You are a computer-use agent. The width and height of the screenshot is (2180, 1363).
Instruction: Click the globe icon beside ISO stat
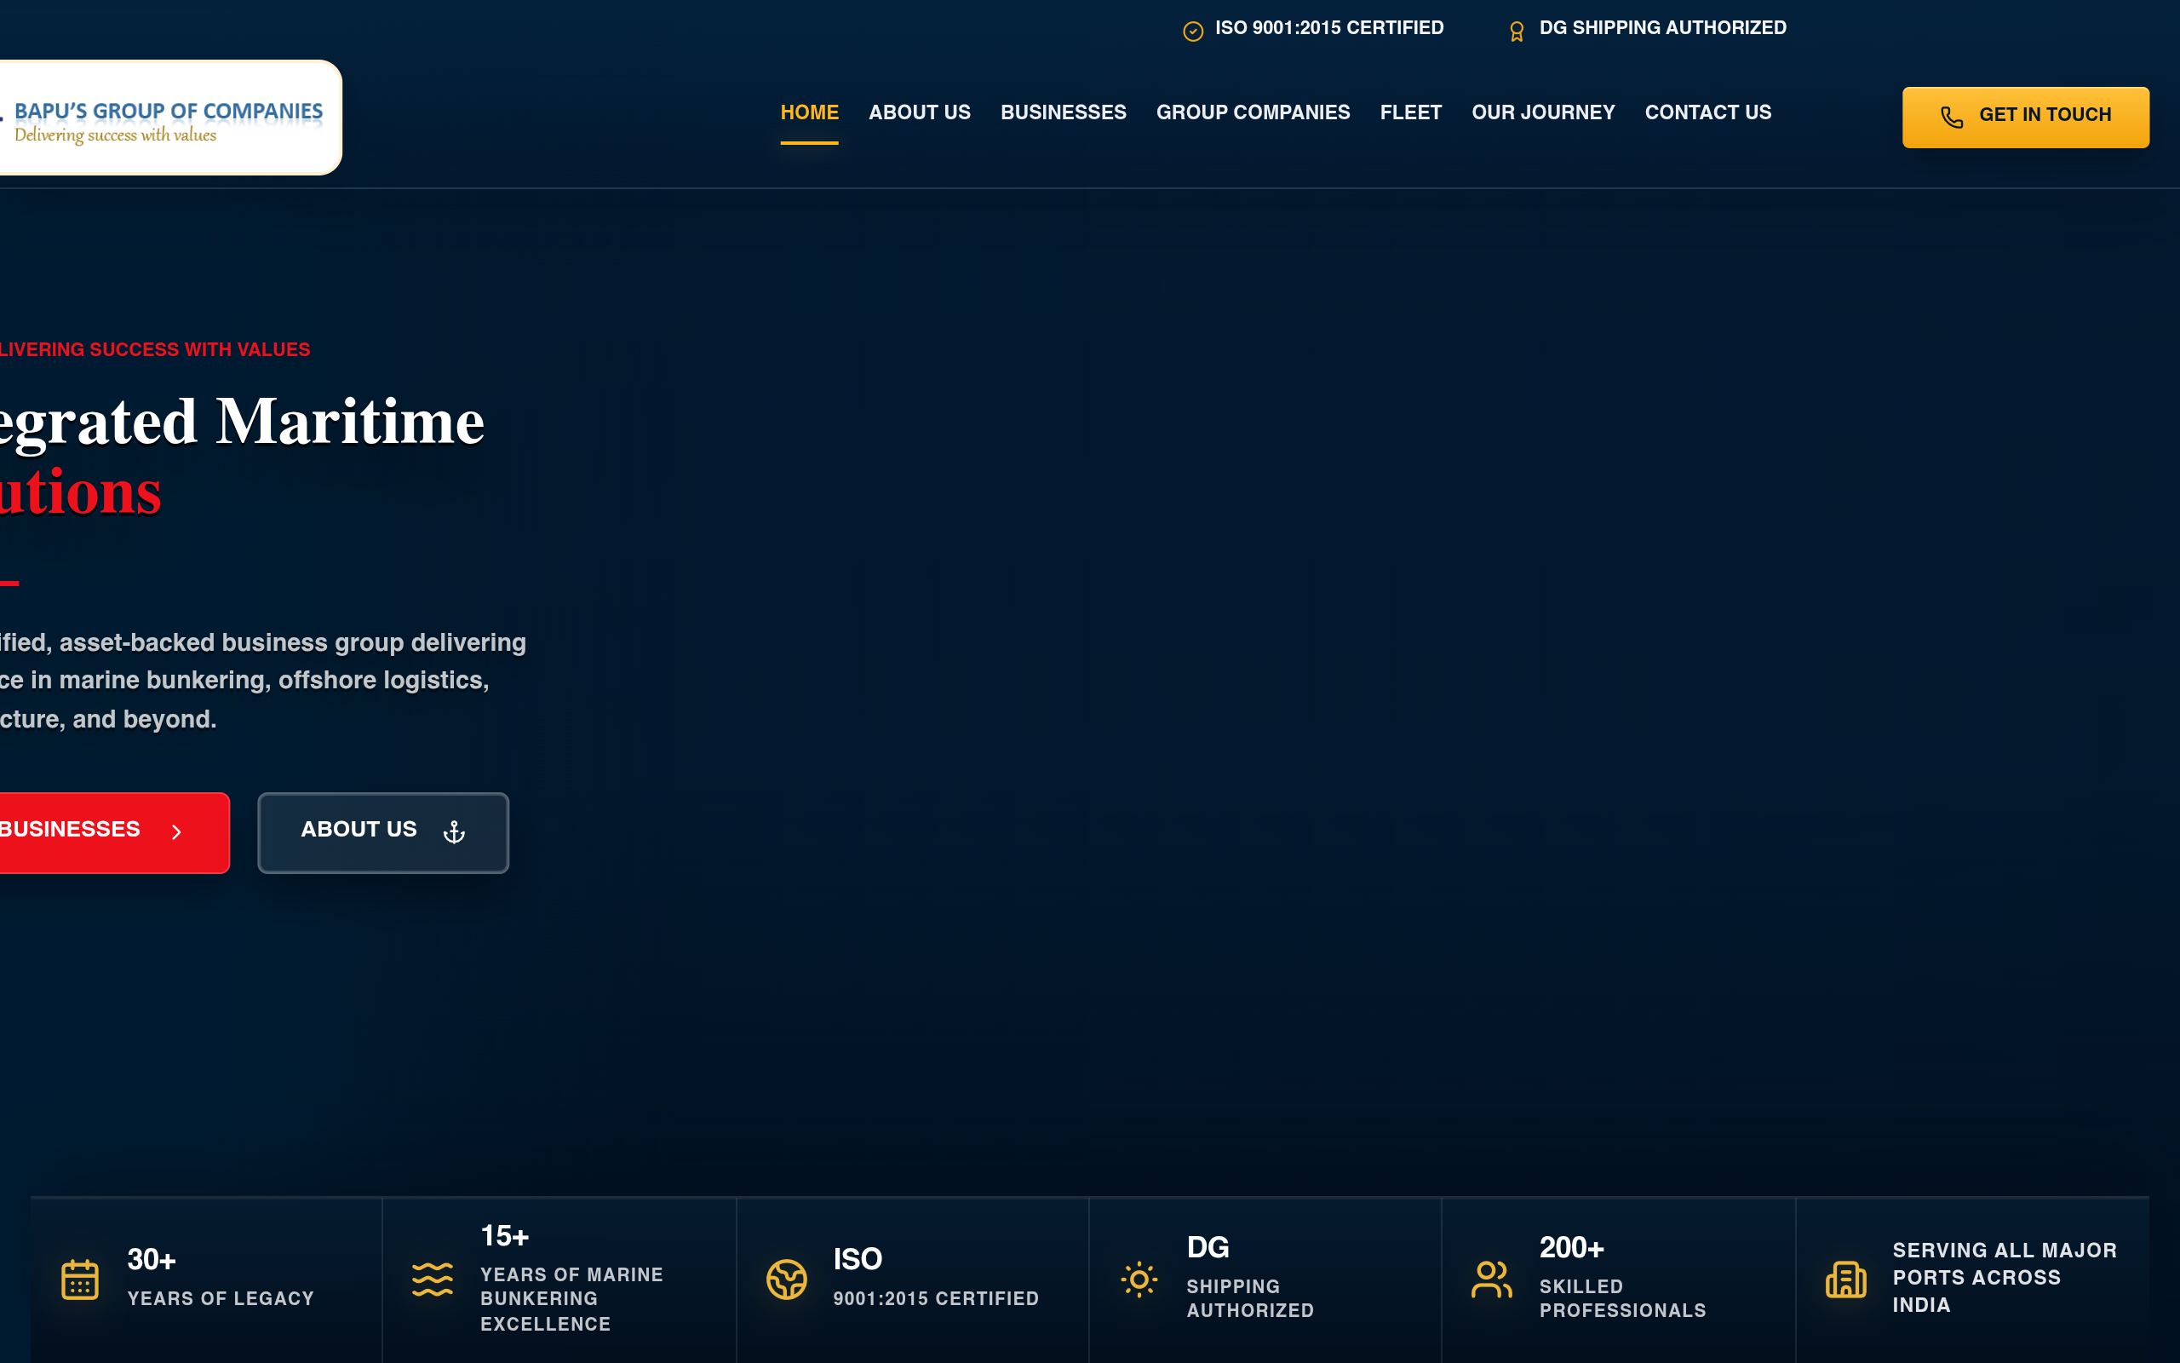click(x=787, y=1280)
